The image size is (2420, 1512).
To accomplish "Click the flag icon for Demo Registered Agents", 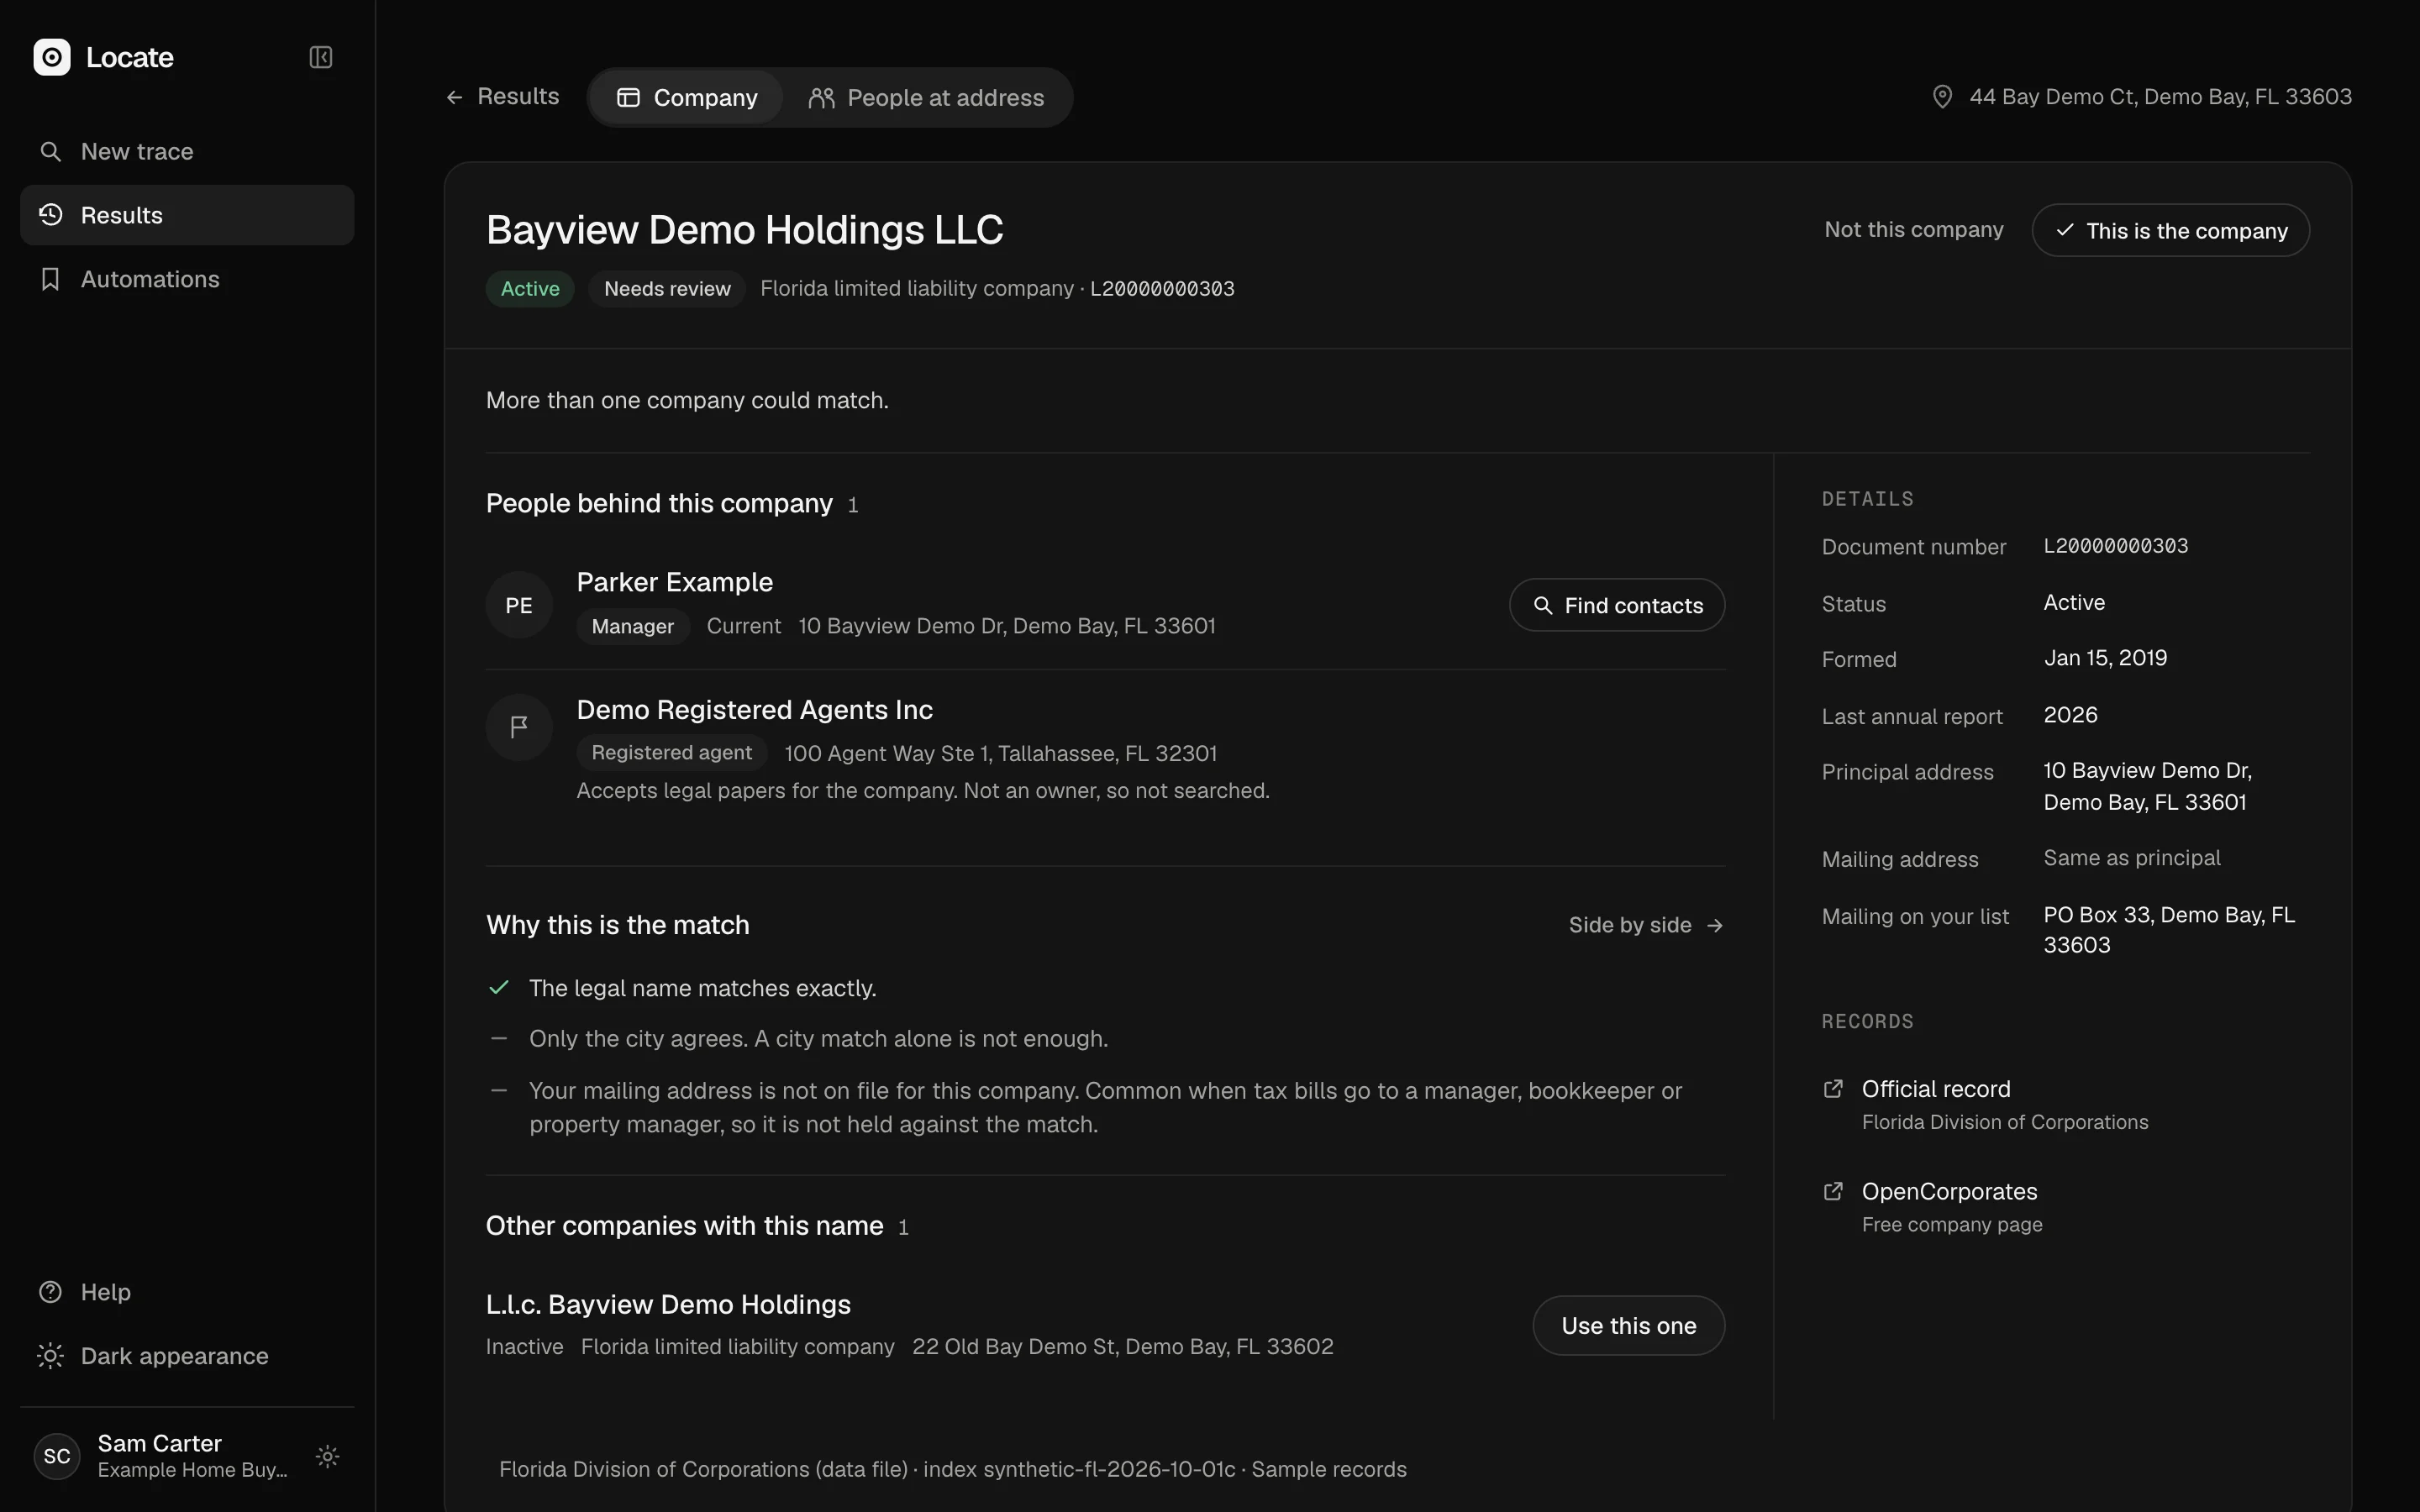I will (x=519, y=727).
